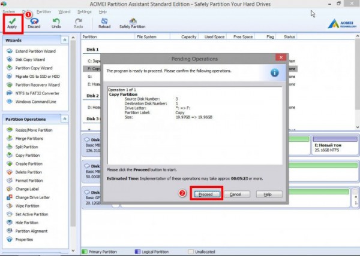The width and height of the screenshot is (360, 256).
Task: Sort by the Capacity column header
Action: pyautogui.click(x=184, y=36)
